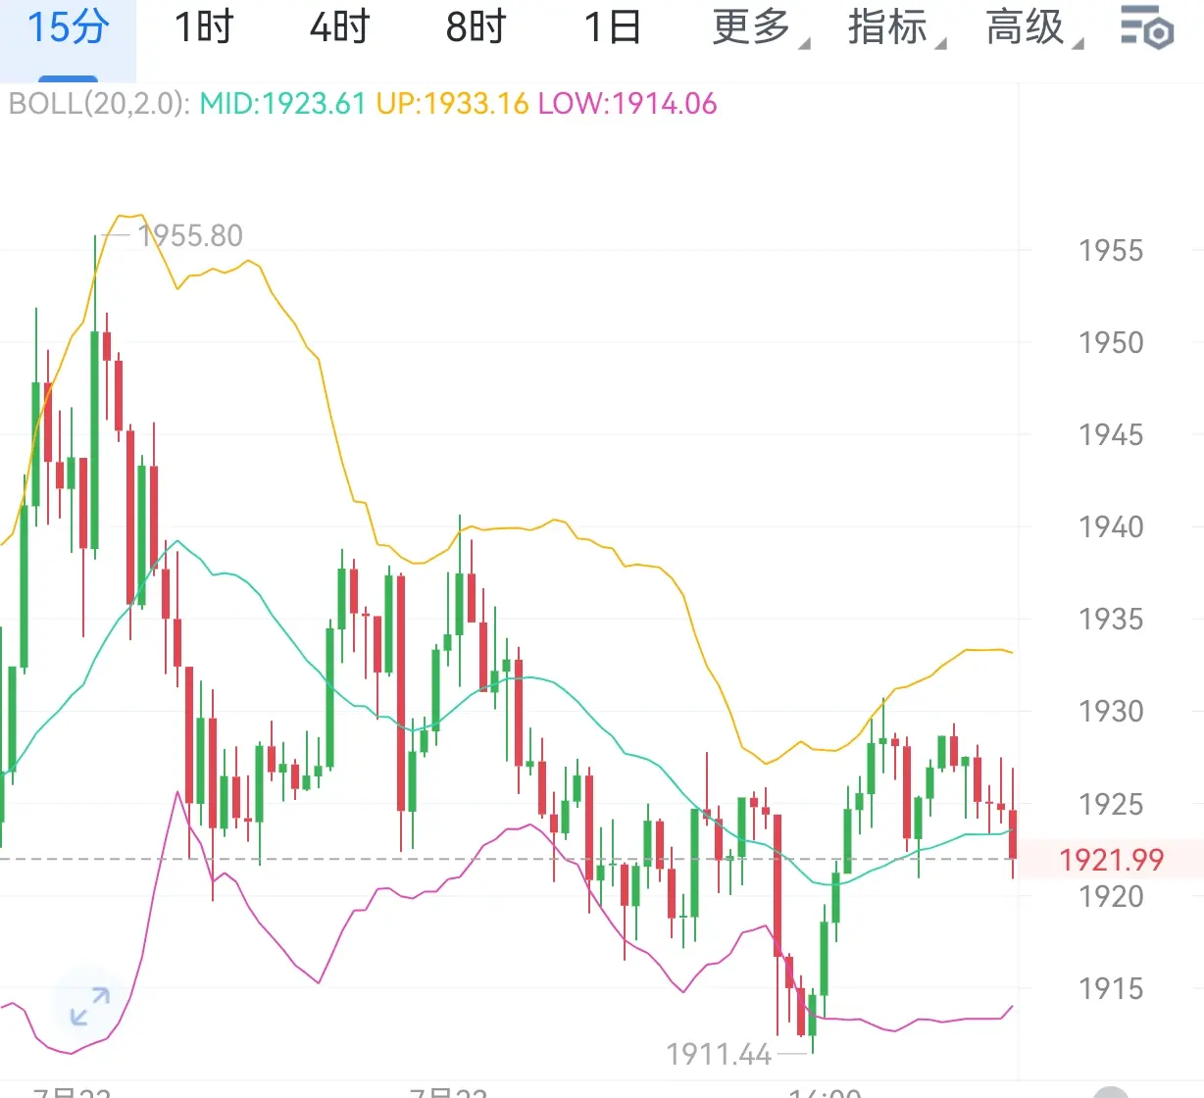Select the 1日 timeframe
The height and width of the screenshot is (1098, 1204).
613,27
